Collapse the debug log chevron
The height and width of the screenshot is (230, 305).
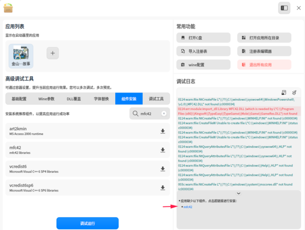click(x=239, y=193)
